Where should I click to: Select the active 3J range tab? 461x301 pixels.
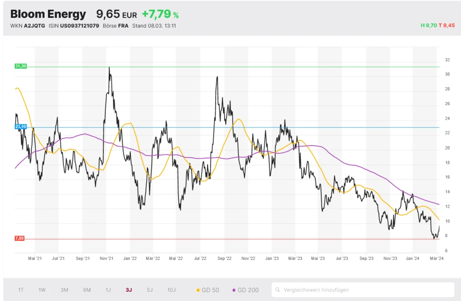tap(129, 290)
